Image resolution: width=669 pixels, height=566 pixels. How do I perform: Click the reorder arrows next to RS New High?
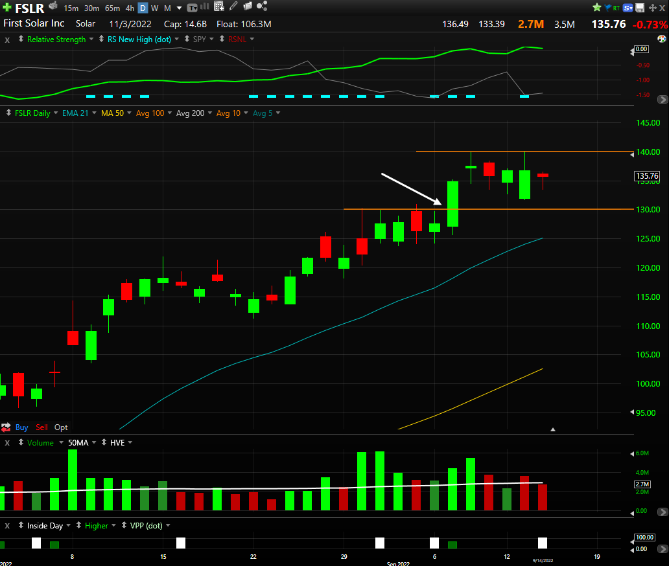pyautogui.click(x=101, y=39)
